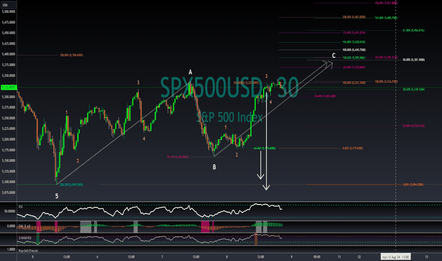Click the wave label B at the low
The image size is (442, 261).
(214, 167)
